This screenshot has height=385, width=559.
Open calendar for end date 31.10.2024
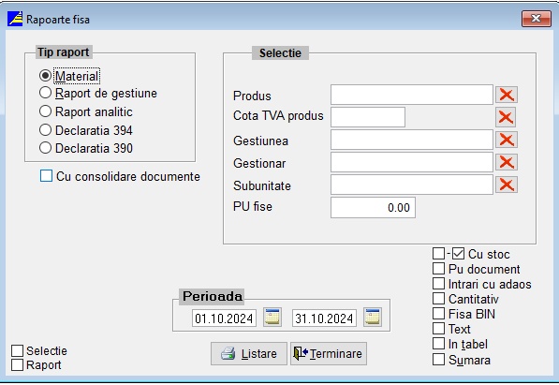pos(373,317)
